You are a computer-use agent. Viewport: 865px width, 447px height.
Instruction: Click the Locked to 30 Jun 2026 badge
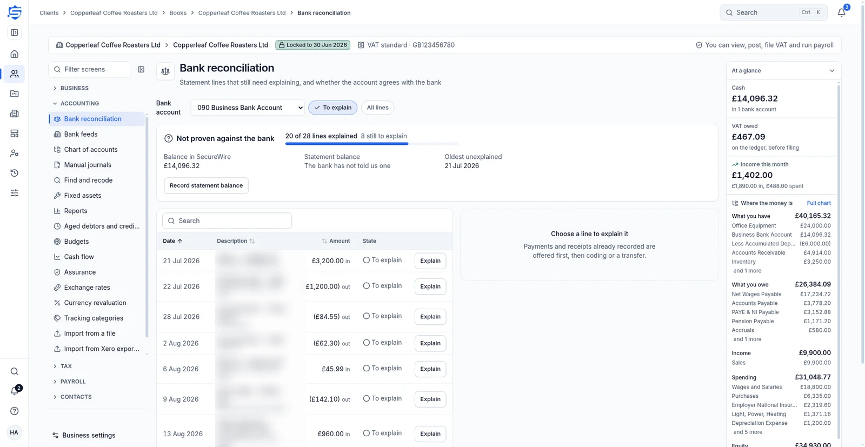pyautogui.click(x=312, y=45)
